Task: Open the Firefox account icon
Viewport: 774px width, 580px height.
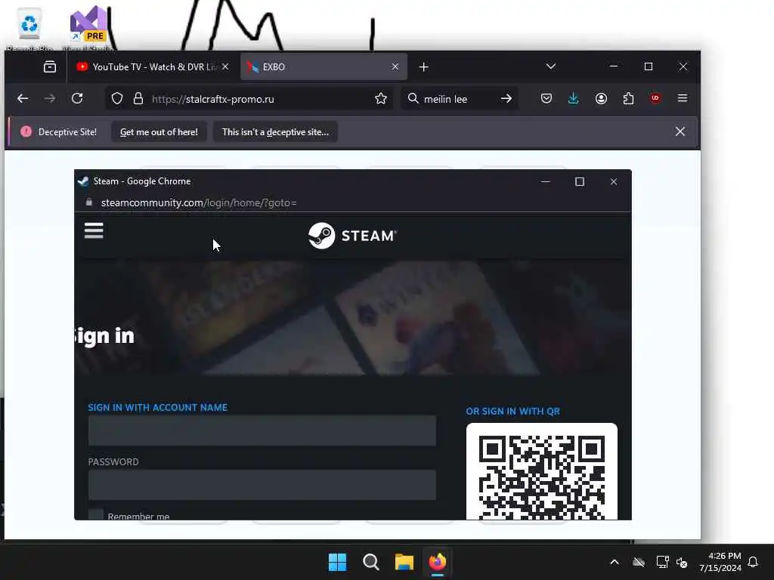Action: 601,99
